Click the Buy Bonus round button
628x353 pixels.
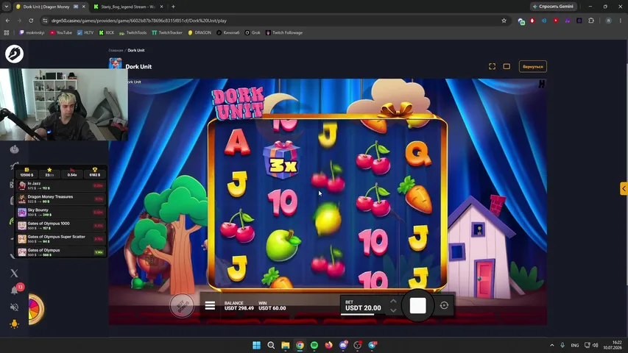click(181, 306)
